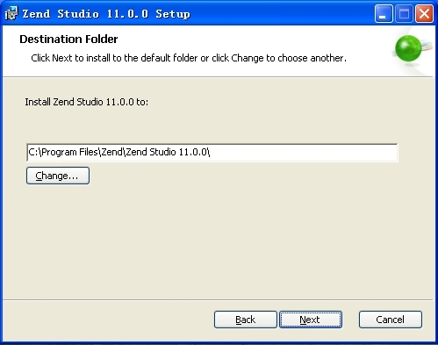Cancel the Zend Studio installation
This screenshot has width=438, height=345.
pos(391,320)
